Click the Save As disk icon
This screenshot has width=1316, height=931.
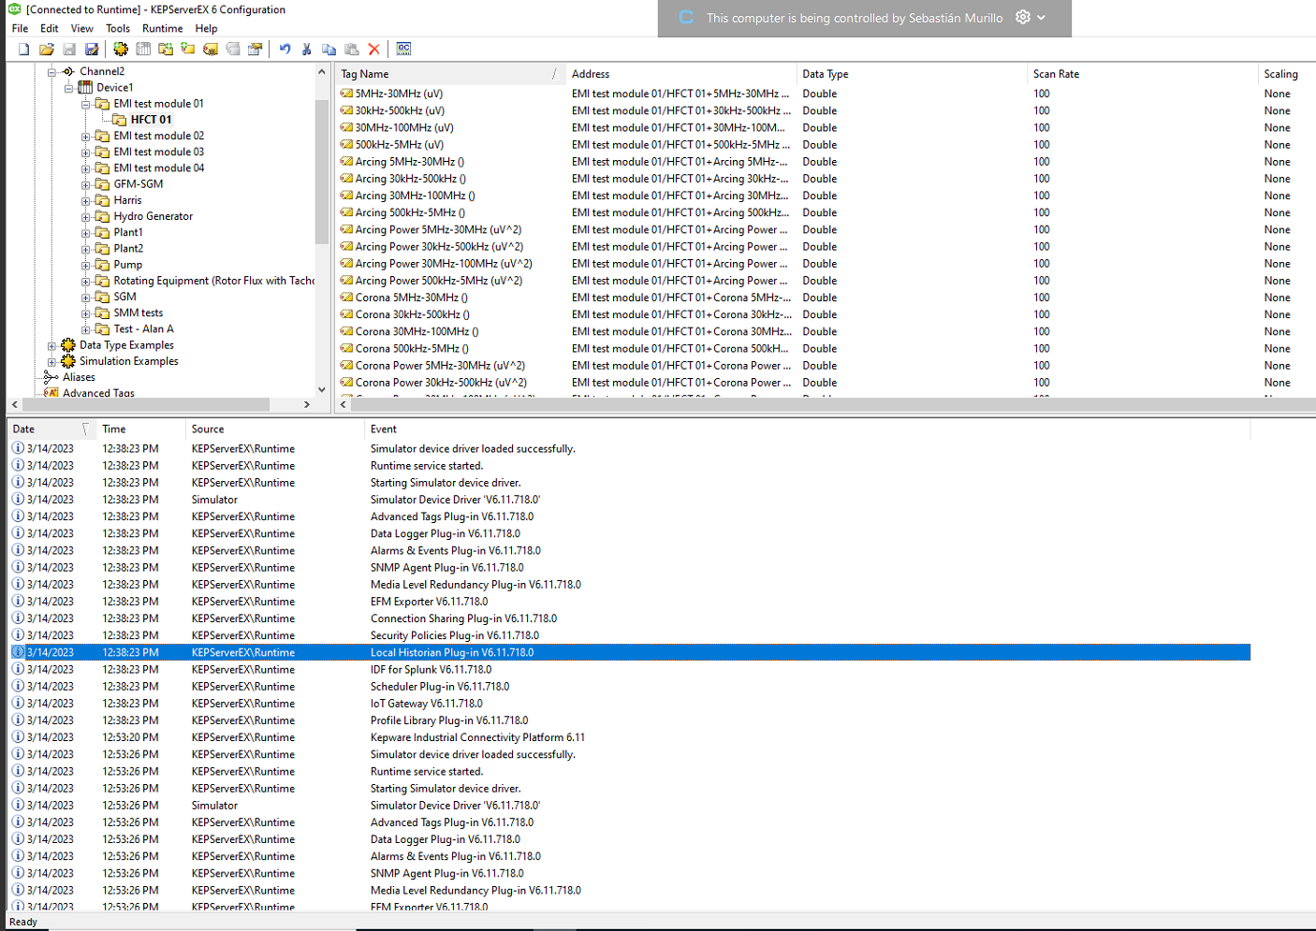pos(92,49)
